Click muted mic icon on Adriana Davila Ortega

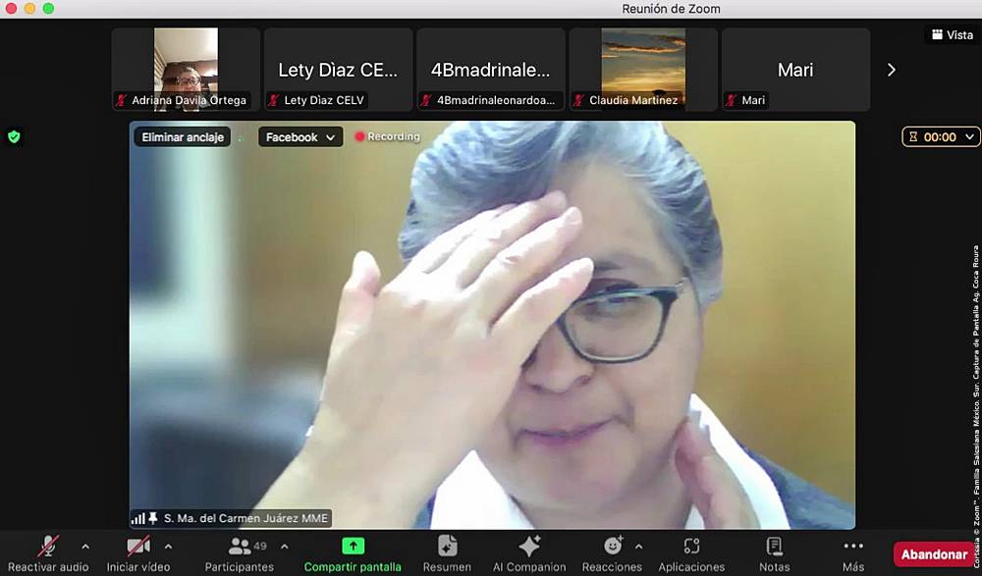tap(122, 100)
